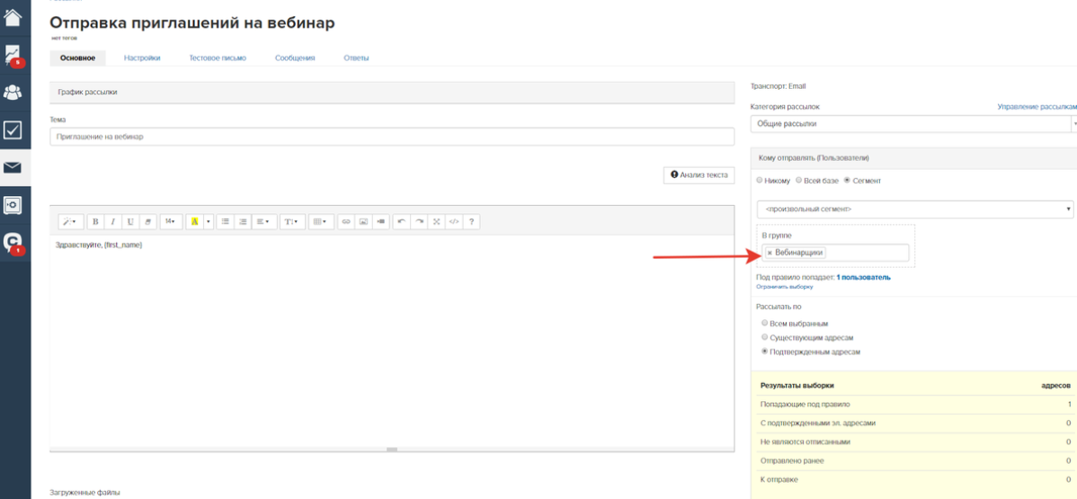
Task: Toggle underline formatting in editor toolbar
Action: point(129,222)
